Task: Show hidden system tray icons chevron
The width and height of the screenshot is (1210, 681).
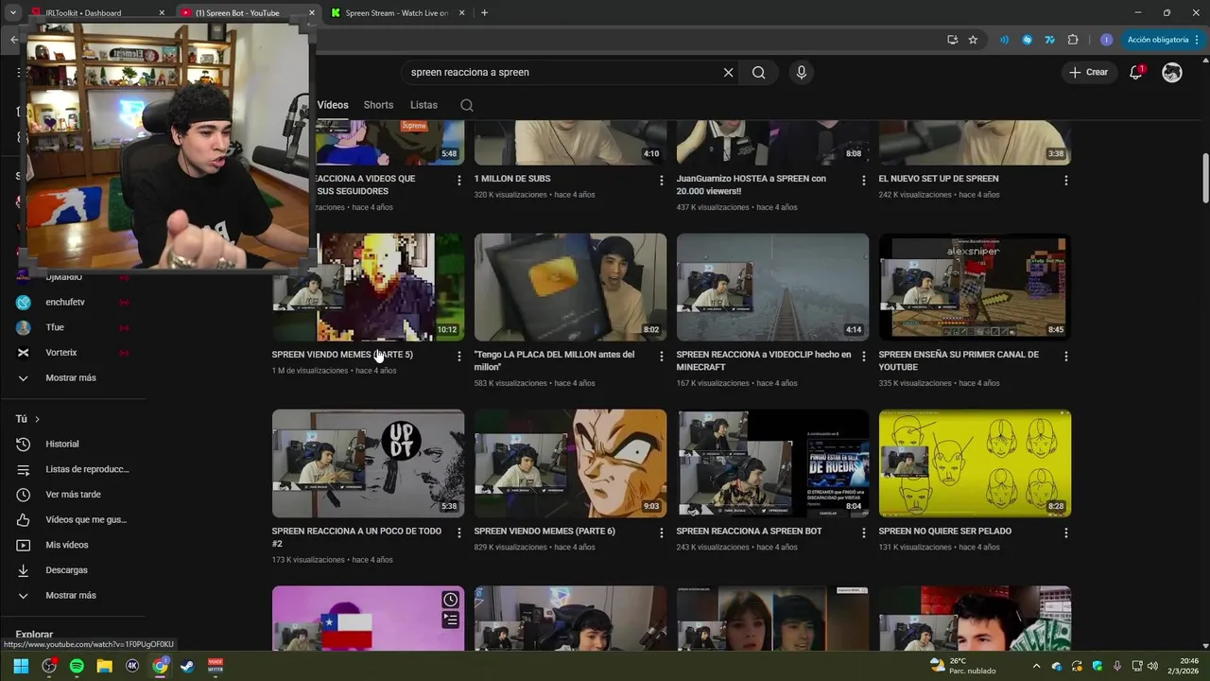Action: [1036, 666]
